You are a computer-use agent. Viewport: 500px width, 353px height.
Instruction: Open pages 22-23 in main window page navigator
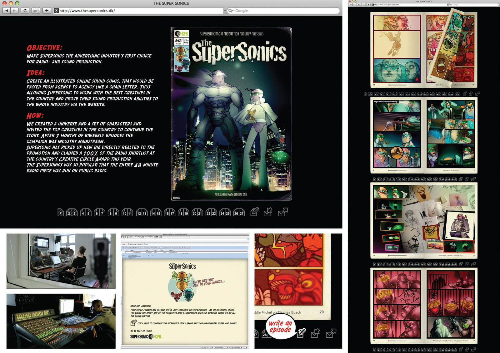[x=211, y=213]
